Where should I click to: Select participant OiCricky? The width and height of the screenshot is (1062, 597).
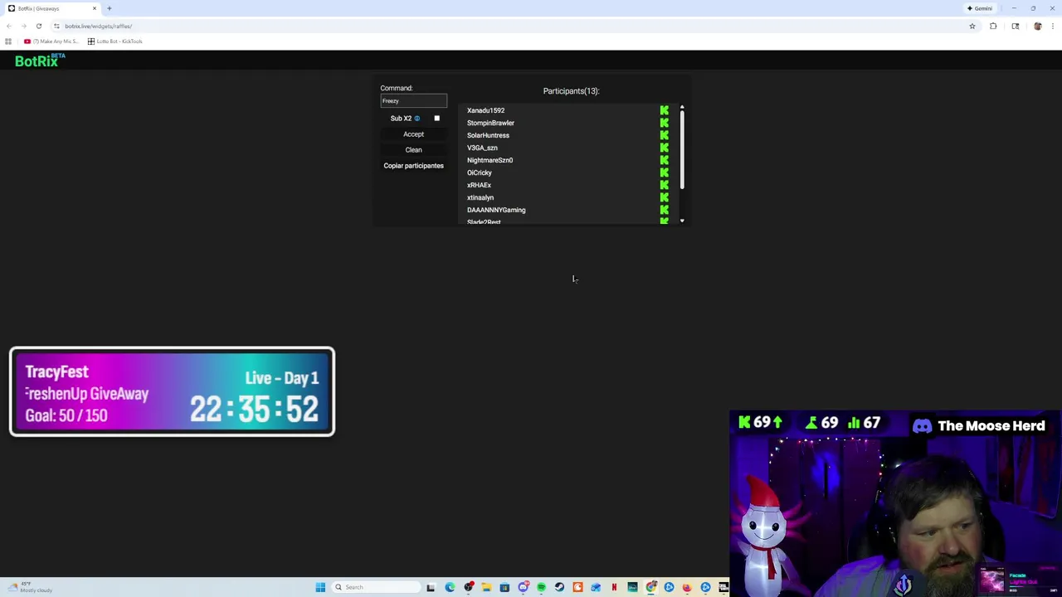479,172
